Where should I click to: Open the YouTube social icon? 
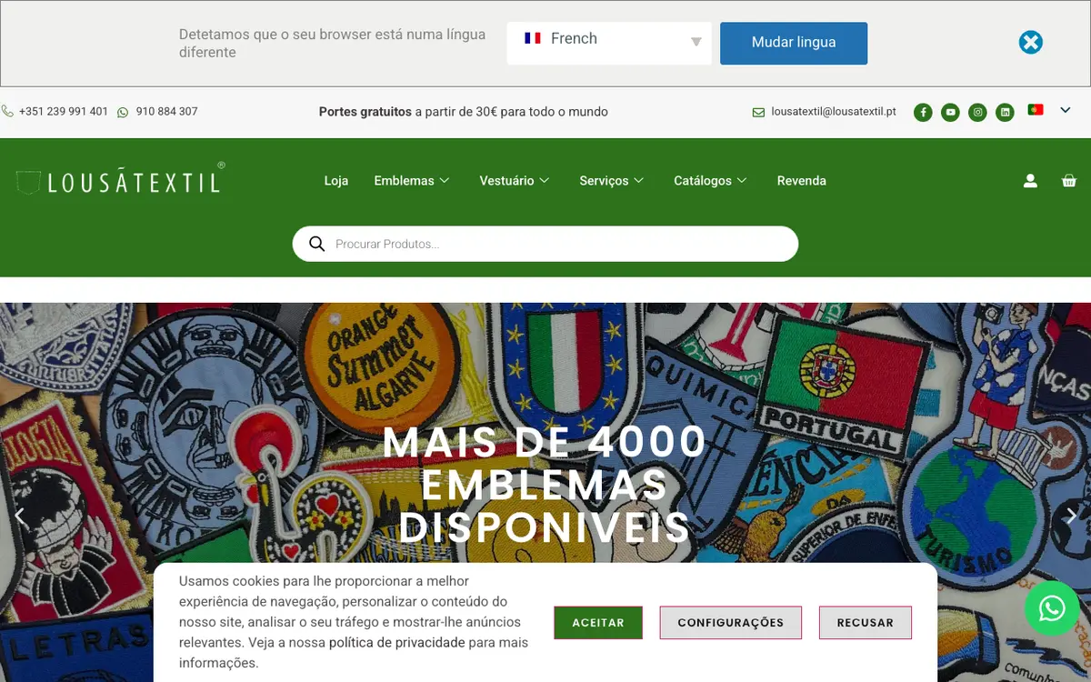coord(950,113)
